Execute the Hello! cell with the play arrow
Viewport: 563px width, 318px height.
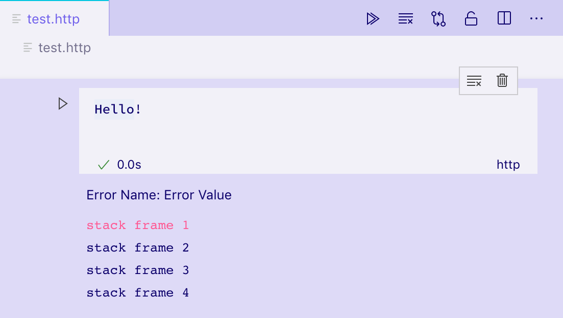click(62, 103)
